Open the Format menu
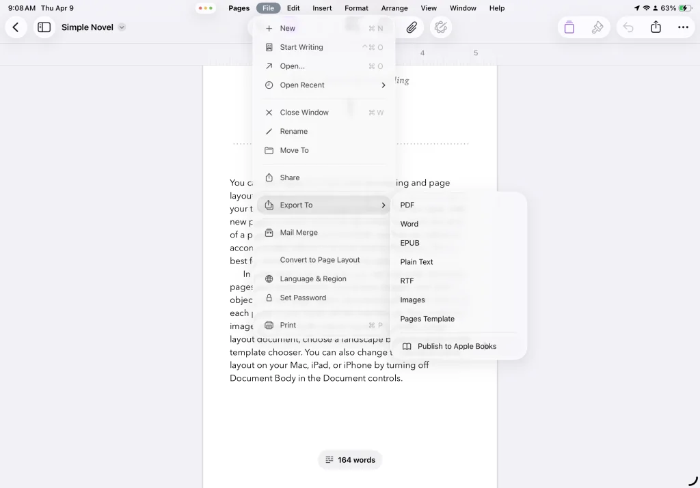The image size is (700, 488). (356, 8)
